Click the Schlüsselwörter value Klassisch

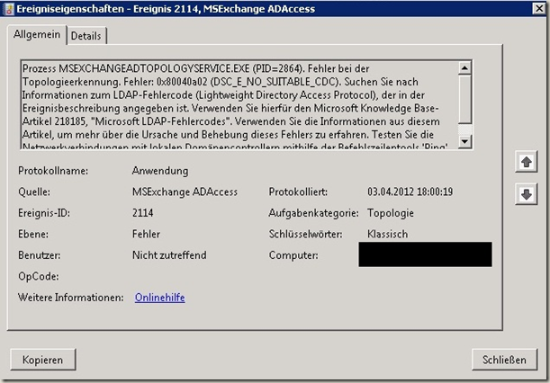tap(388, 234)
